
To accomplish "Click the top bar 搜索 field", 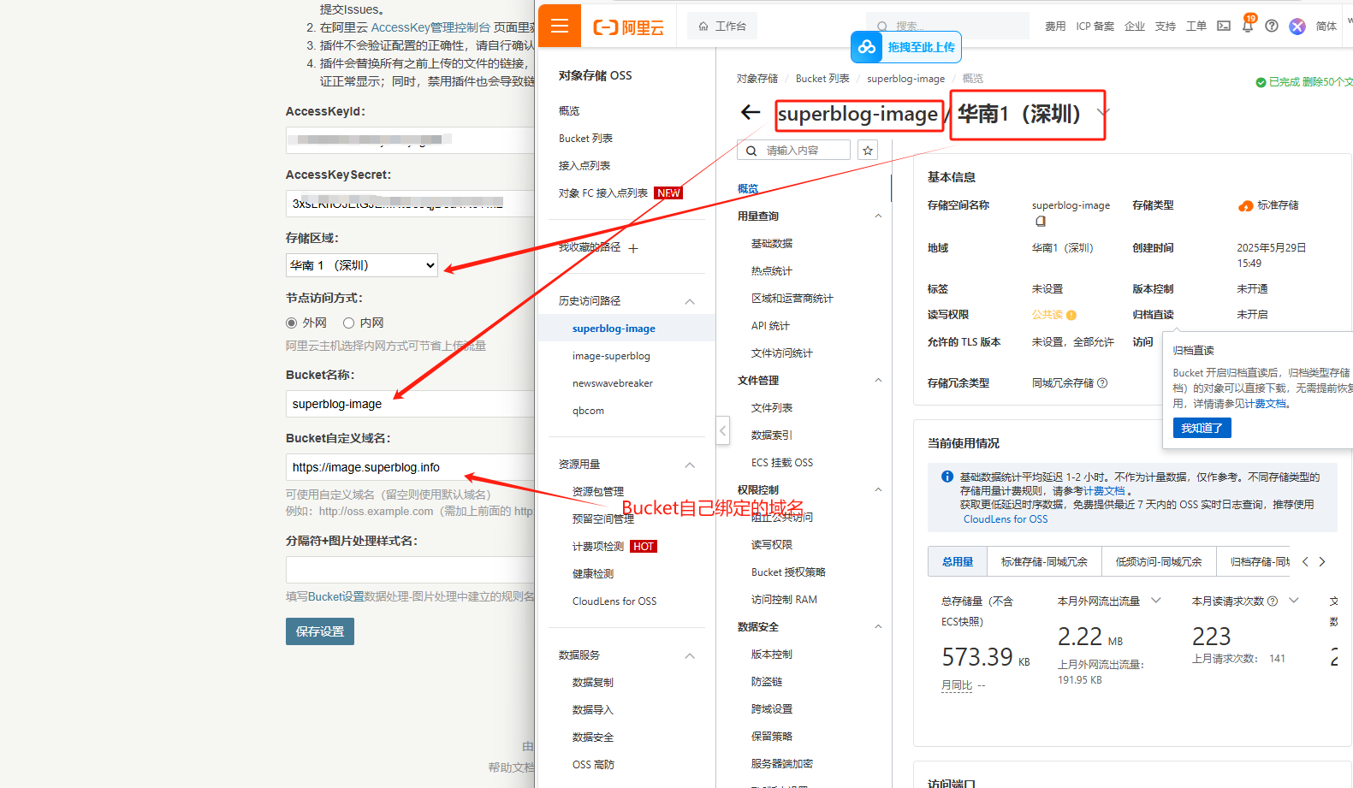I will point(947,27).
